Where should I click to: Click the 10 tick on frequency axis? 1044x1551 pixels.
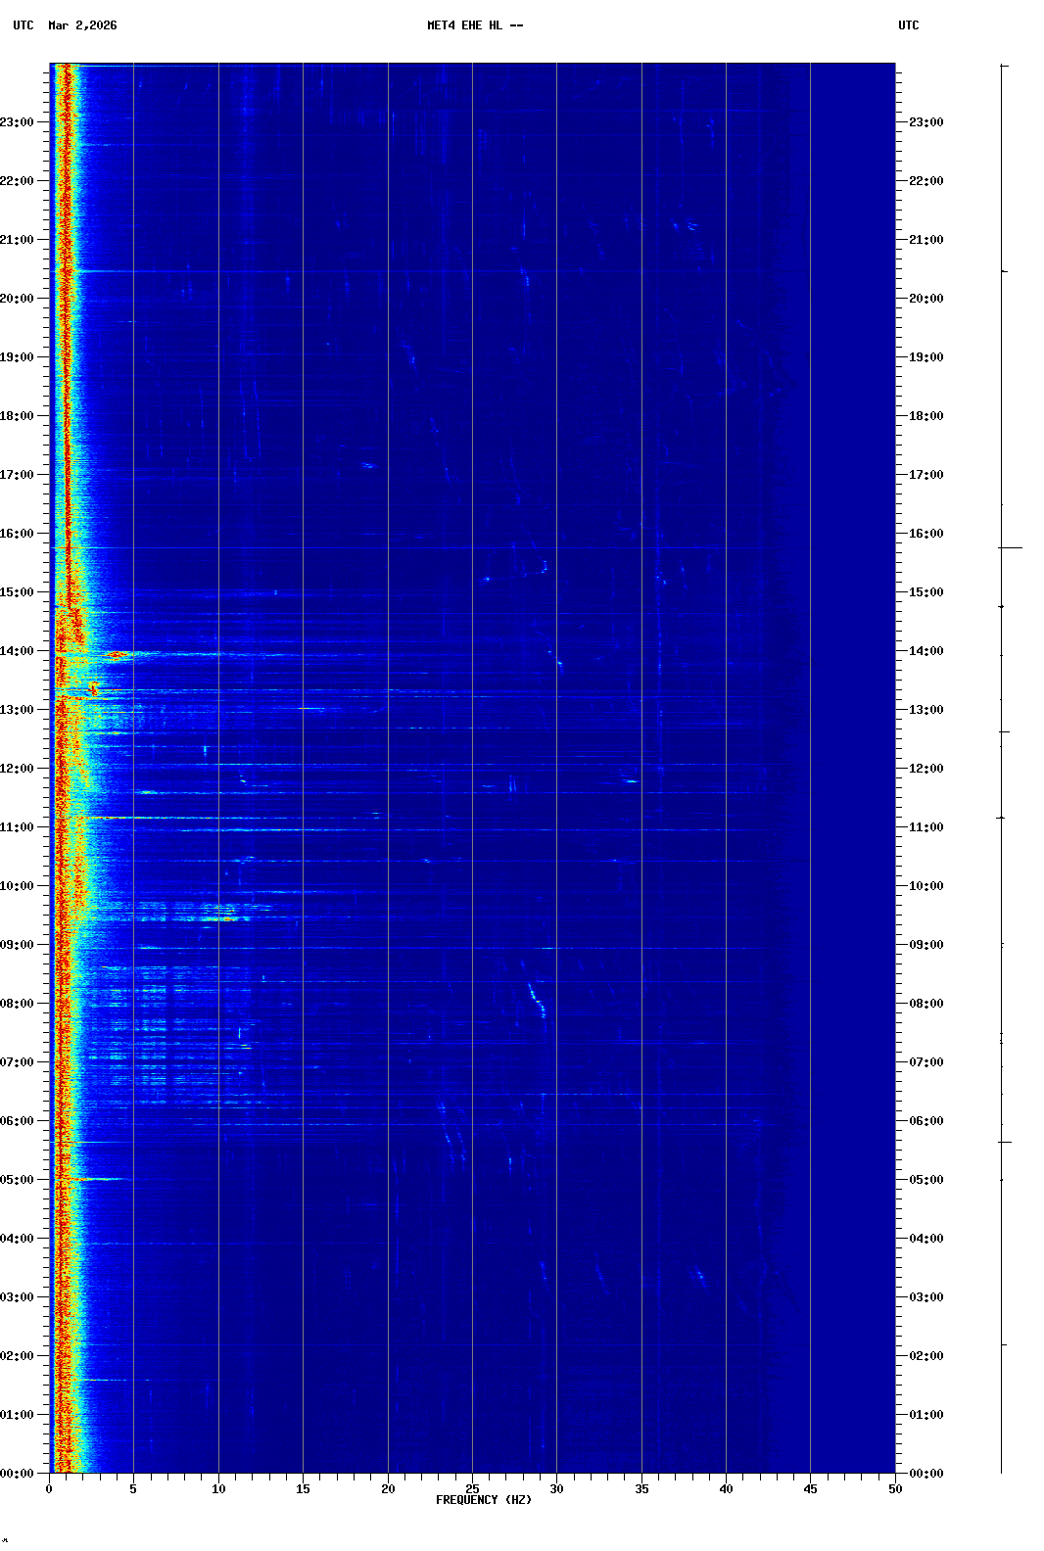[218, 1488]
